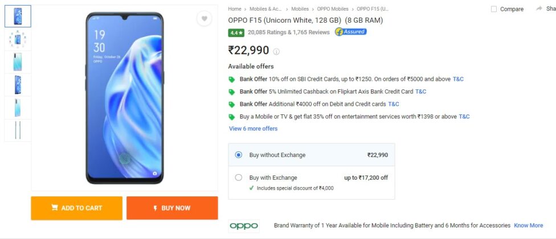Expand View 6 more offers
This screenshot has width=556, height=239.
253,129
